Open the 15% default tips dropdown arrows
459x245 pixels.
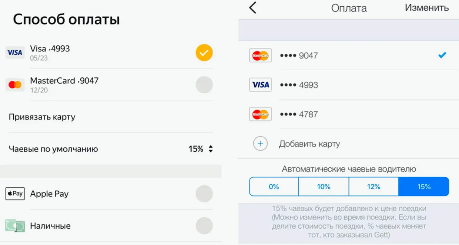click(x=210, y=149)
